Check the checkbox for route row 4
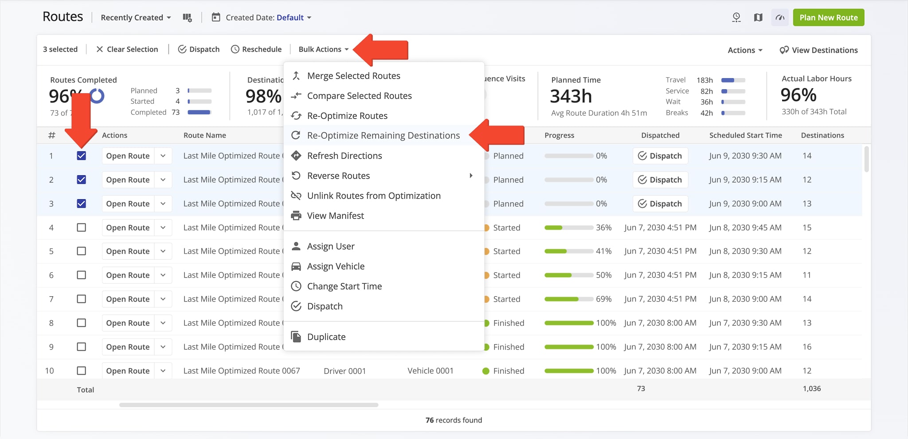Image resolution: width=908 pixels, height=439 pixels. coord(81,227)
